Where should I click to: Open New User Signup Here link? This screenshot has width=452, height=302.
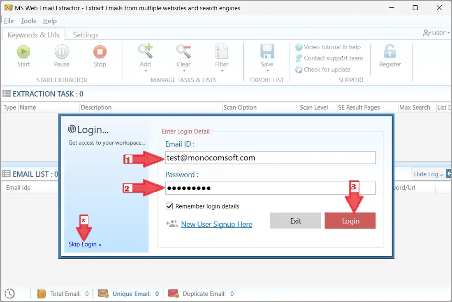tap(216, 224)
